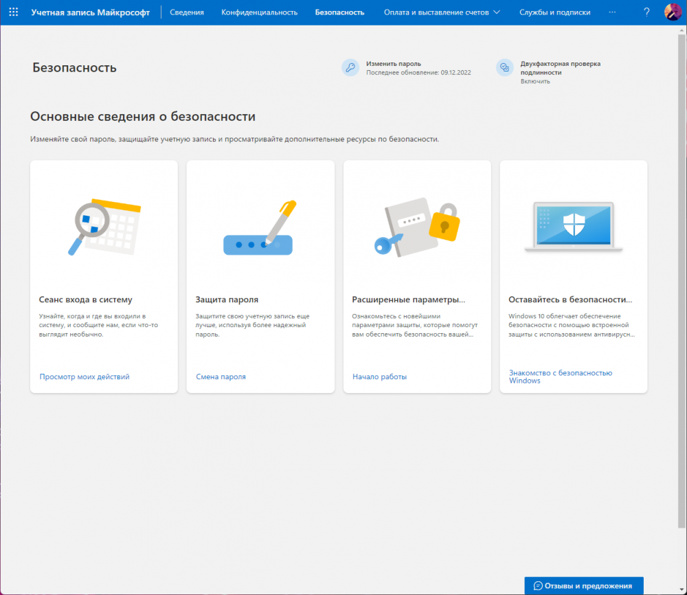This screenshot has height=595, width=687.
Task: Open the three-dots overflow menu in header
Action: (x=612, y=12)
